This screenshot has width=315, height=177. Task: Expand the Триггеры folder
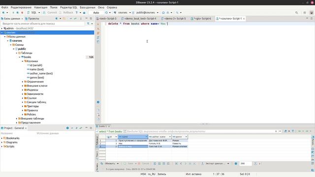tap(23, 106)
